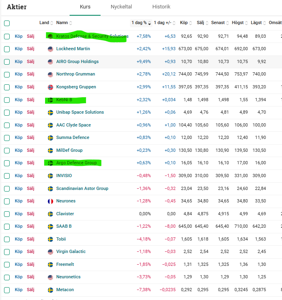Open Scandinavian Astor Group stock link
This screenshot has width=282, height=300.
(x=82, y=188)
